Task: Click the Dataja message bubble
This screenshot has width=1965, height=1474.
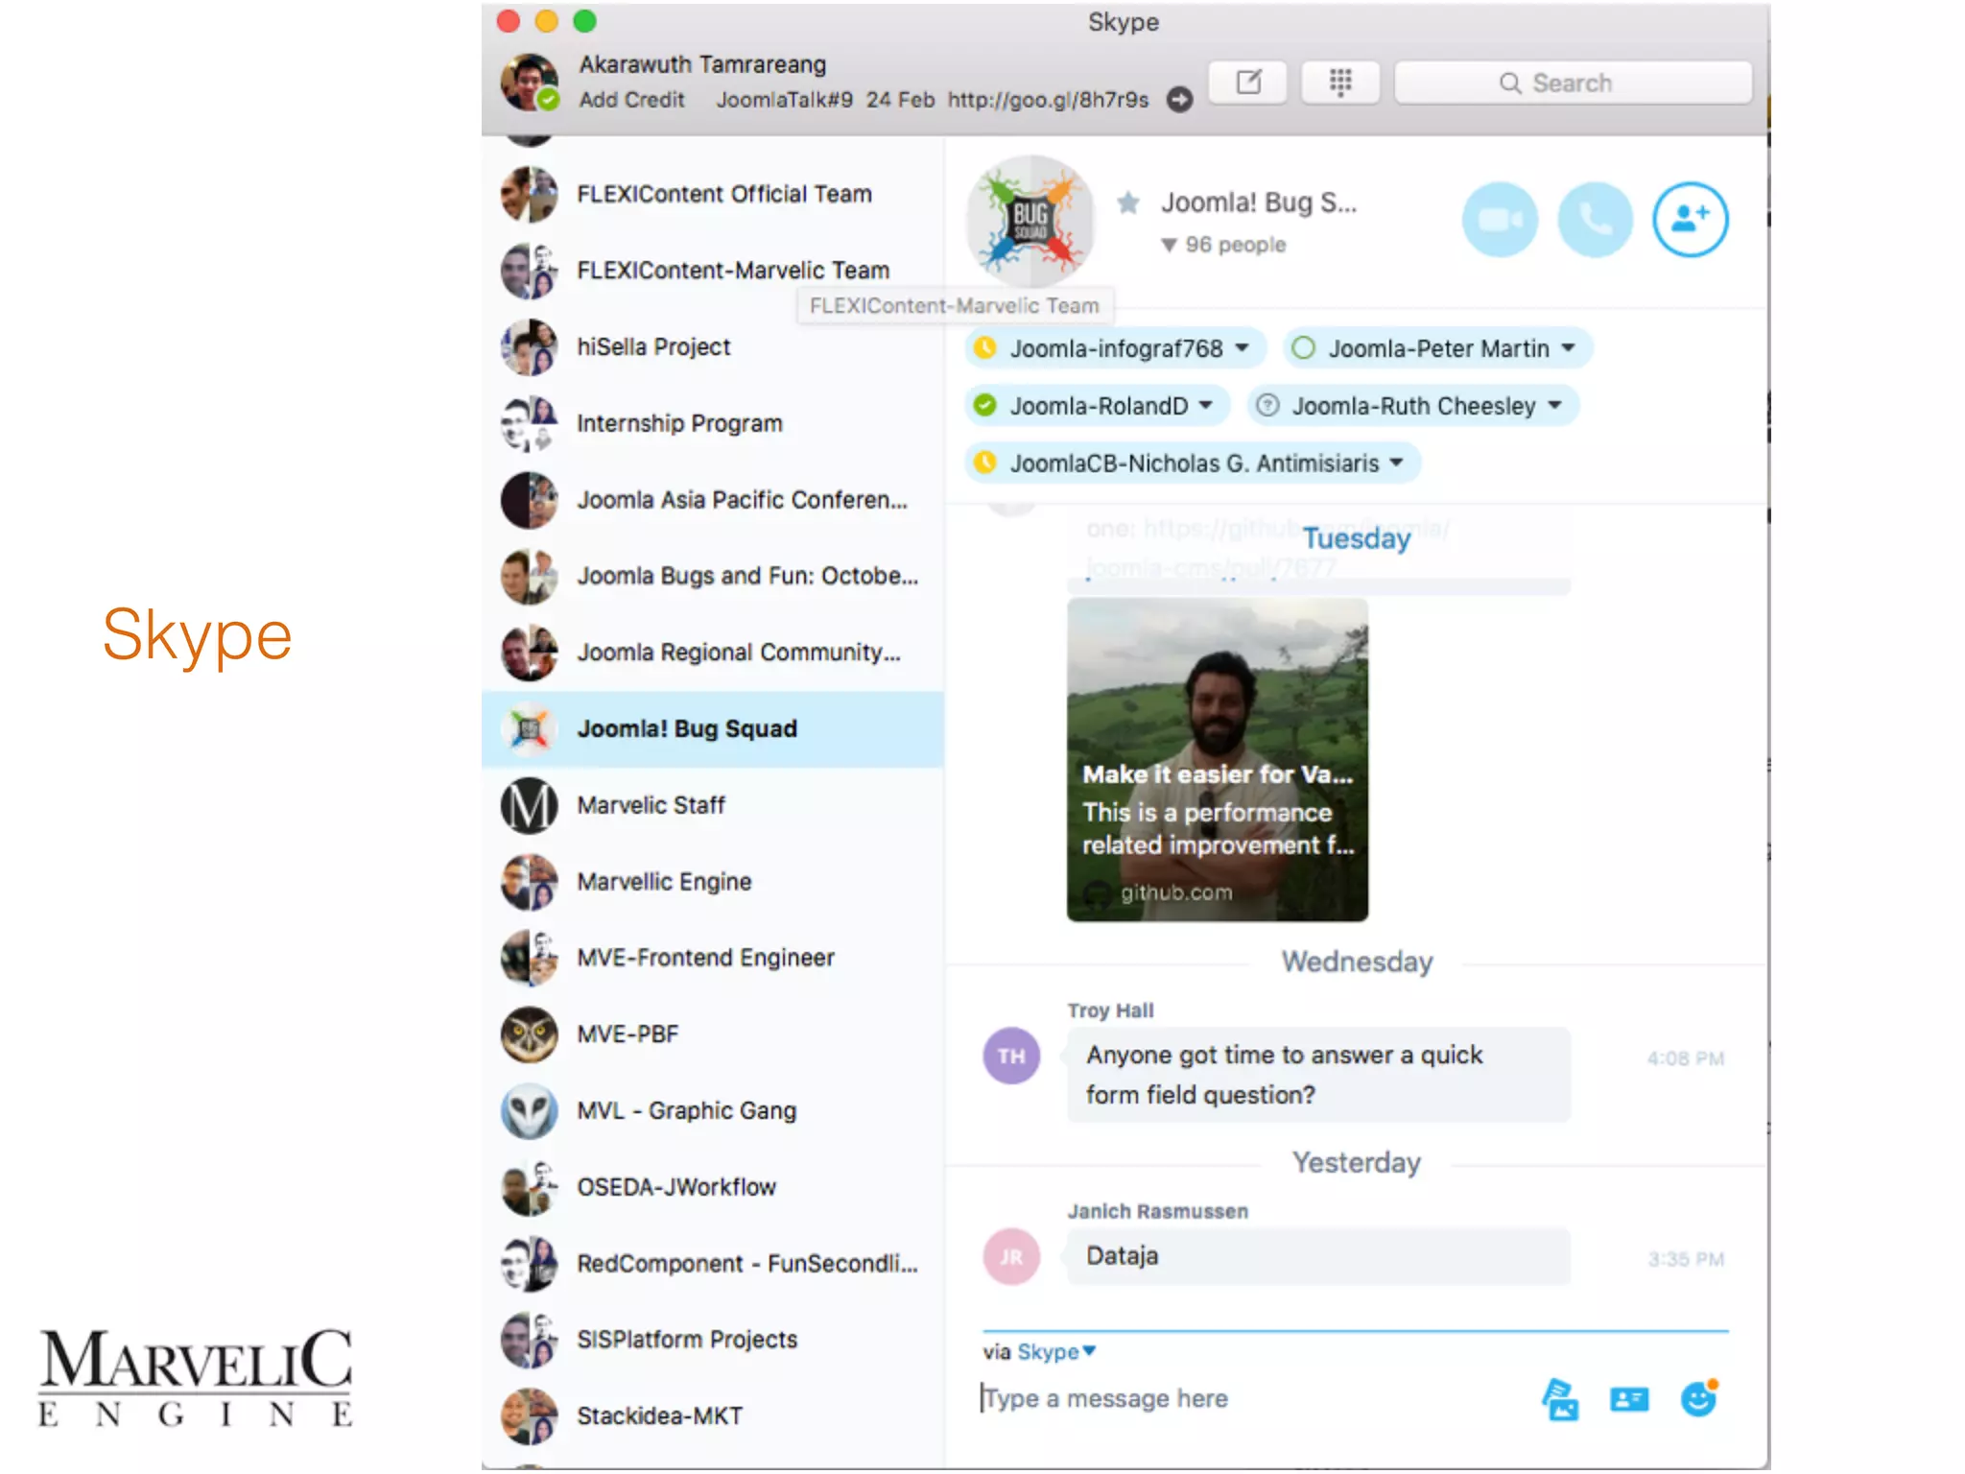Action: [x=1318, y=1256]
